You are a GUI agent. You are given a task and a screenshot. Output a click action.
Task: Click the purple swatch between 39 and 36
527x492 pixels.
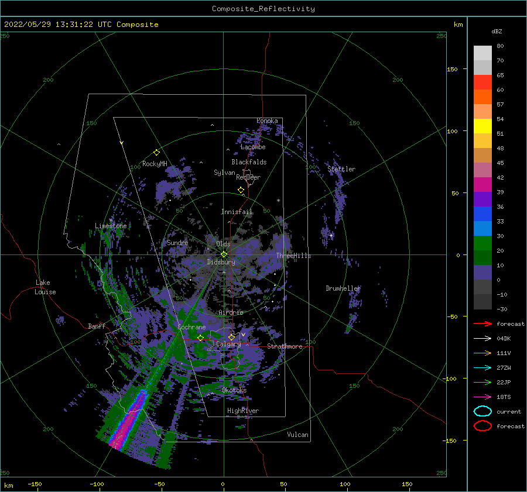pos(482,199)
